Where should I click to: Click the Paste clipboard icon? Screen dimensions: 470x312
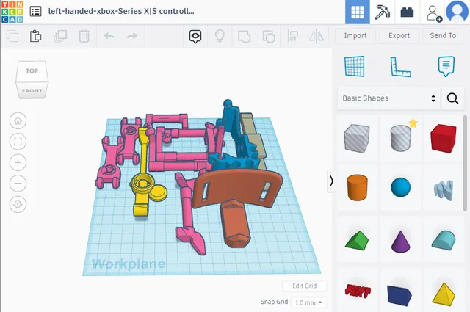tap(36, 36)
